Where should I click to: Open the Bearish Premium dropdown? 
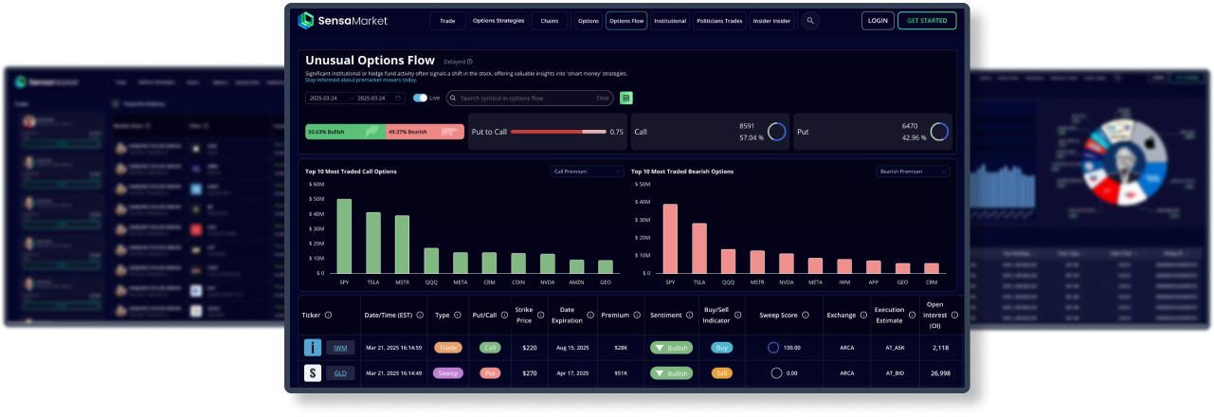coord(913,172)
